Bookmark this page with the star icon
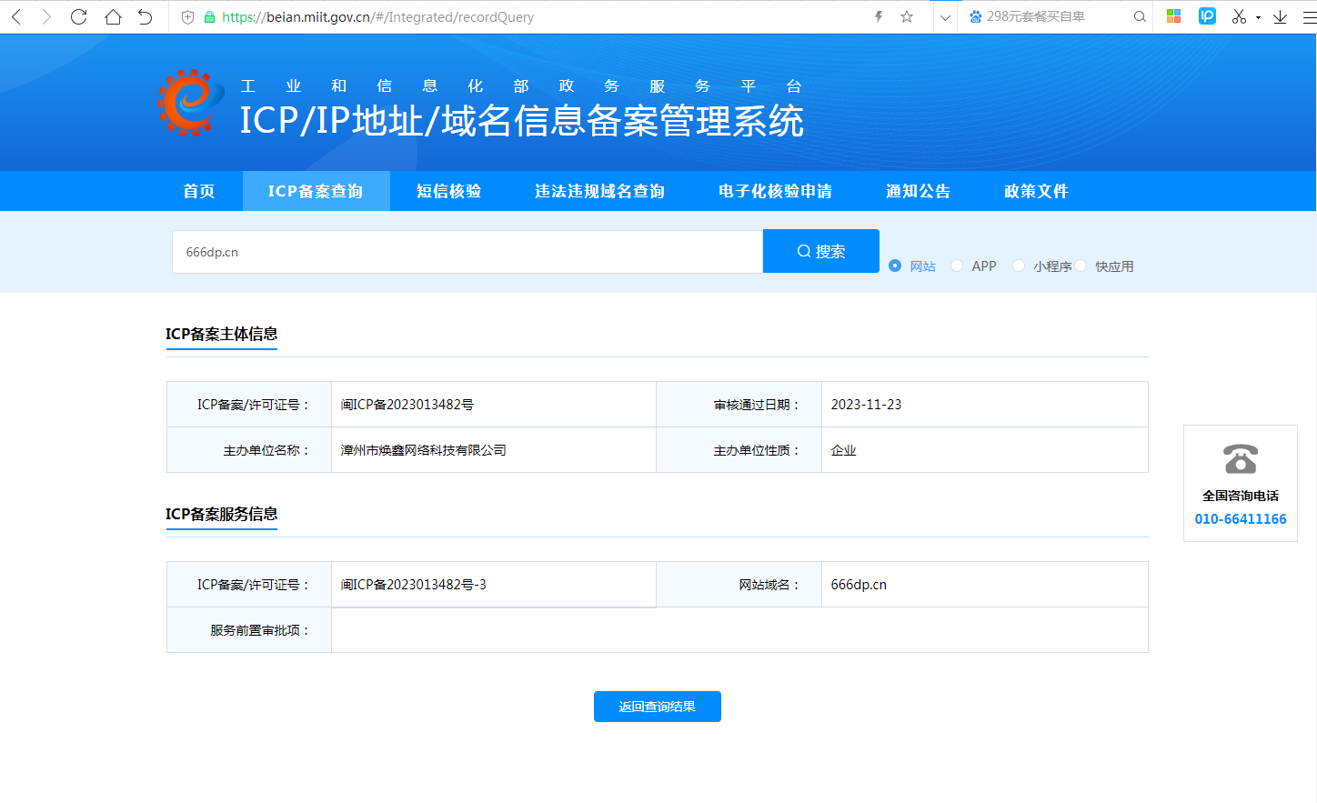This screenshot has width=1317, height=803. point(907,16)
